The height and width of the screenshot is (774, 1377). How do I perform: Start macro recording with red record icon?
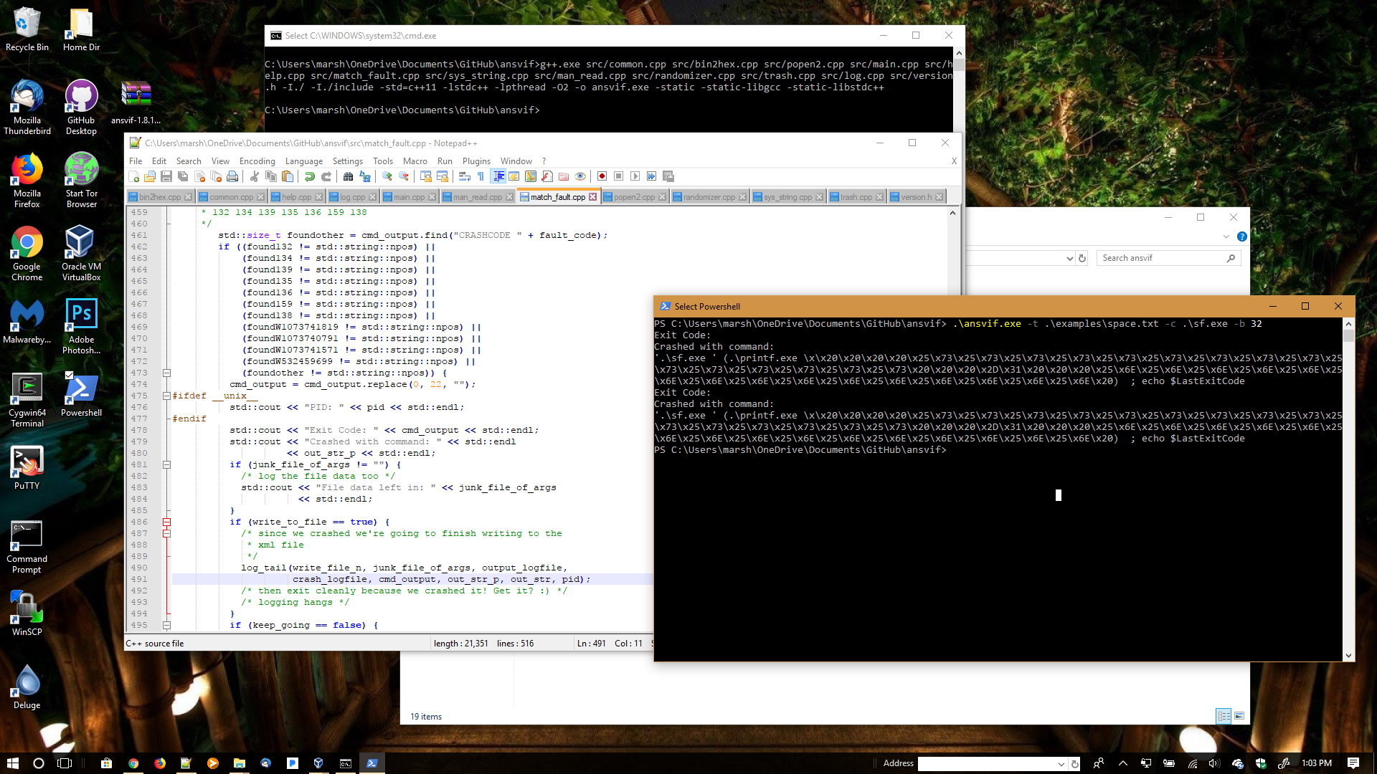(x=602, y=176)
